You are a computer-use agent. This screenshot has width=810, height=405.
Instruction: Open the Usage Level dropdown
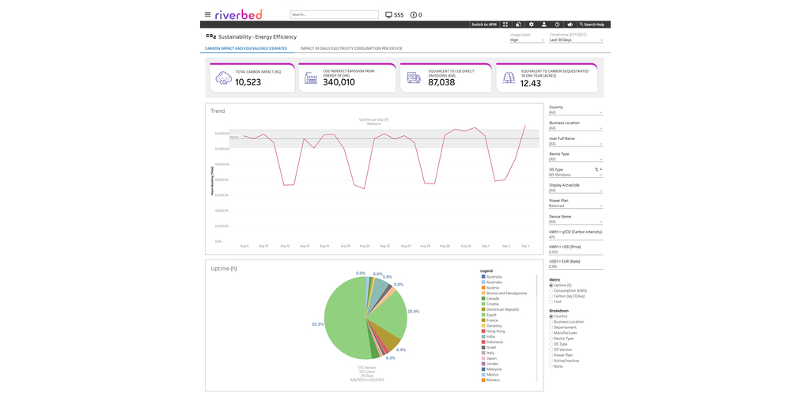click(x=527, y=40)
